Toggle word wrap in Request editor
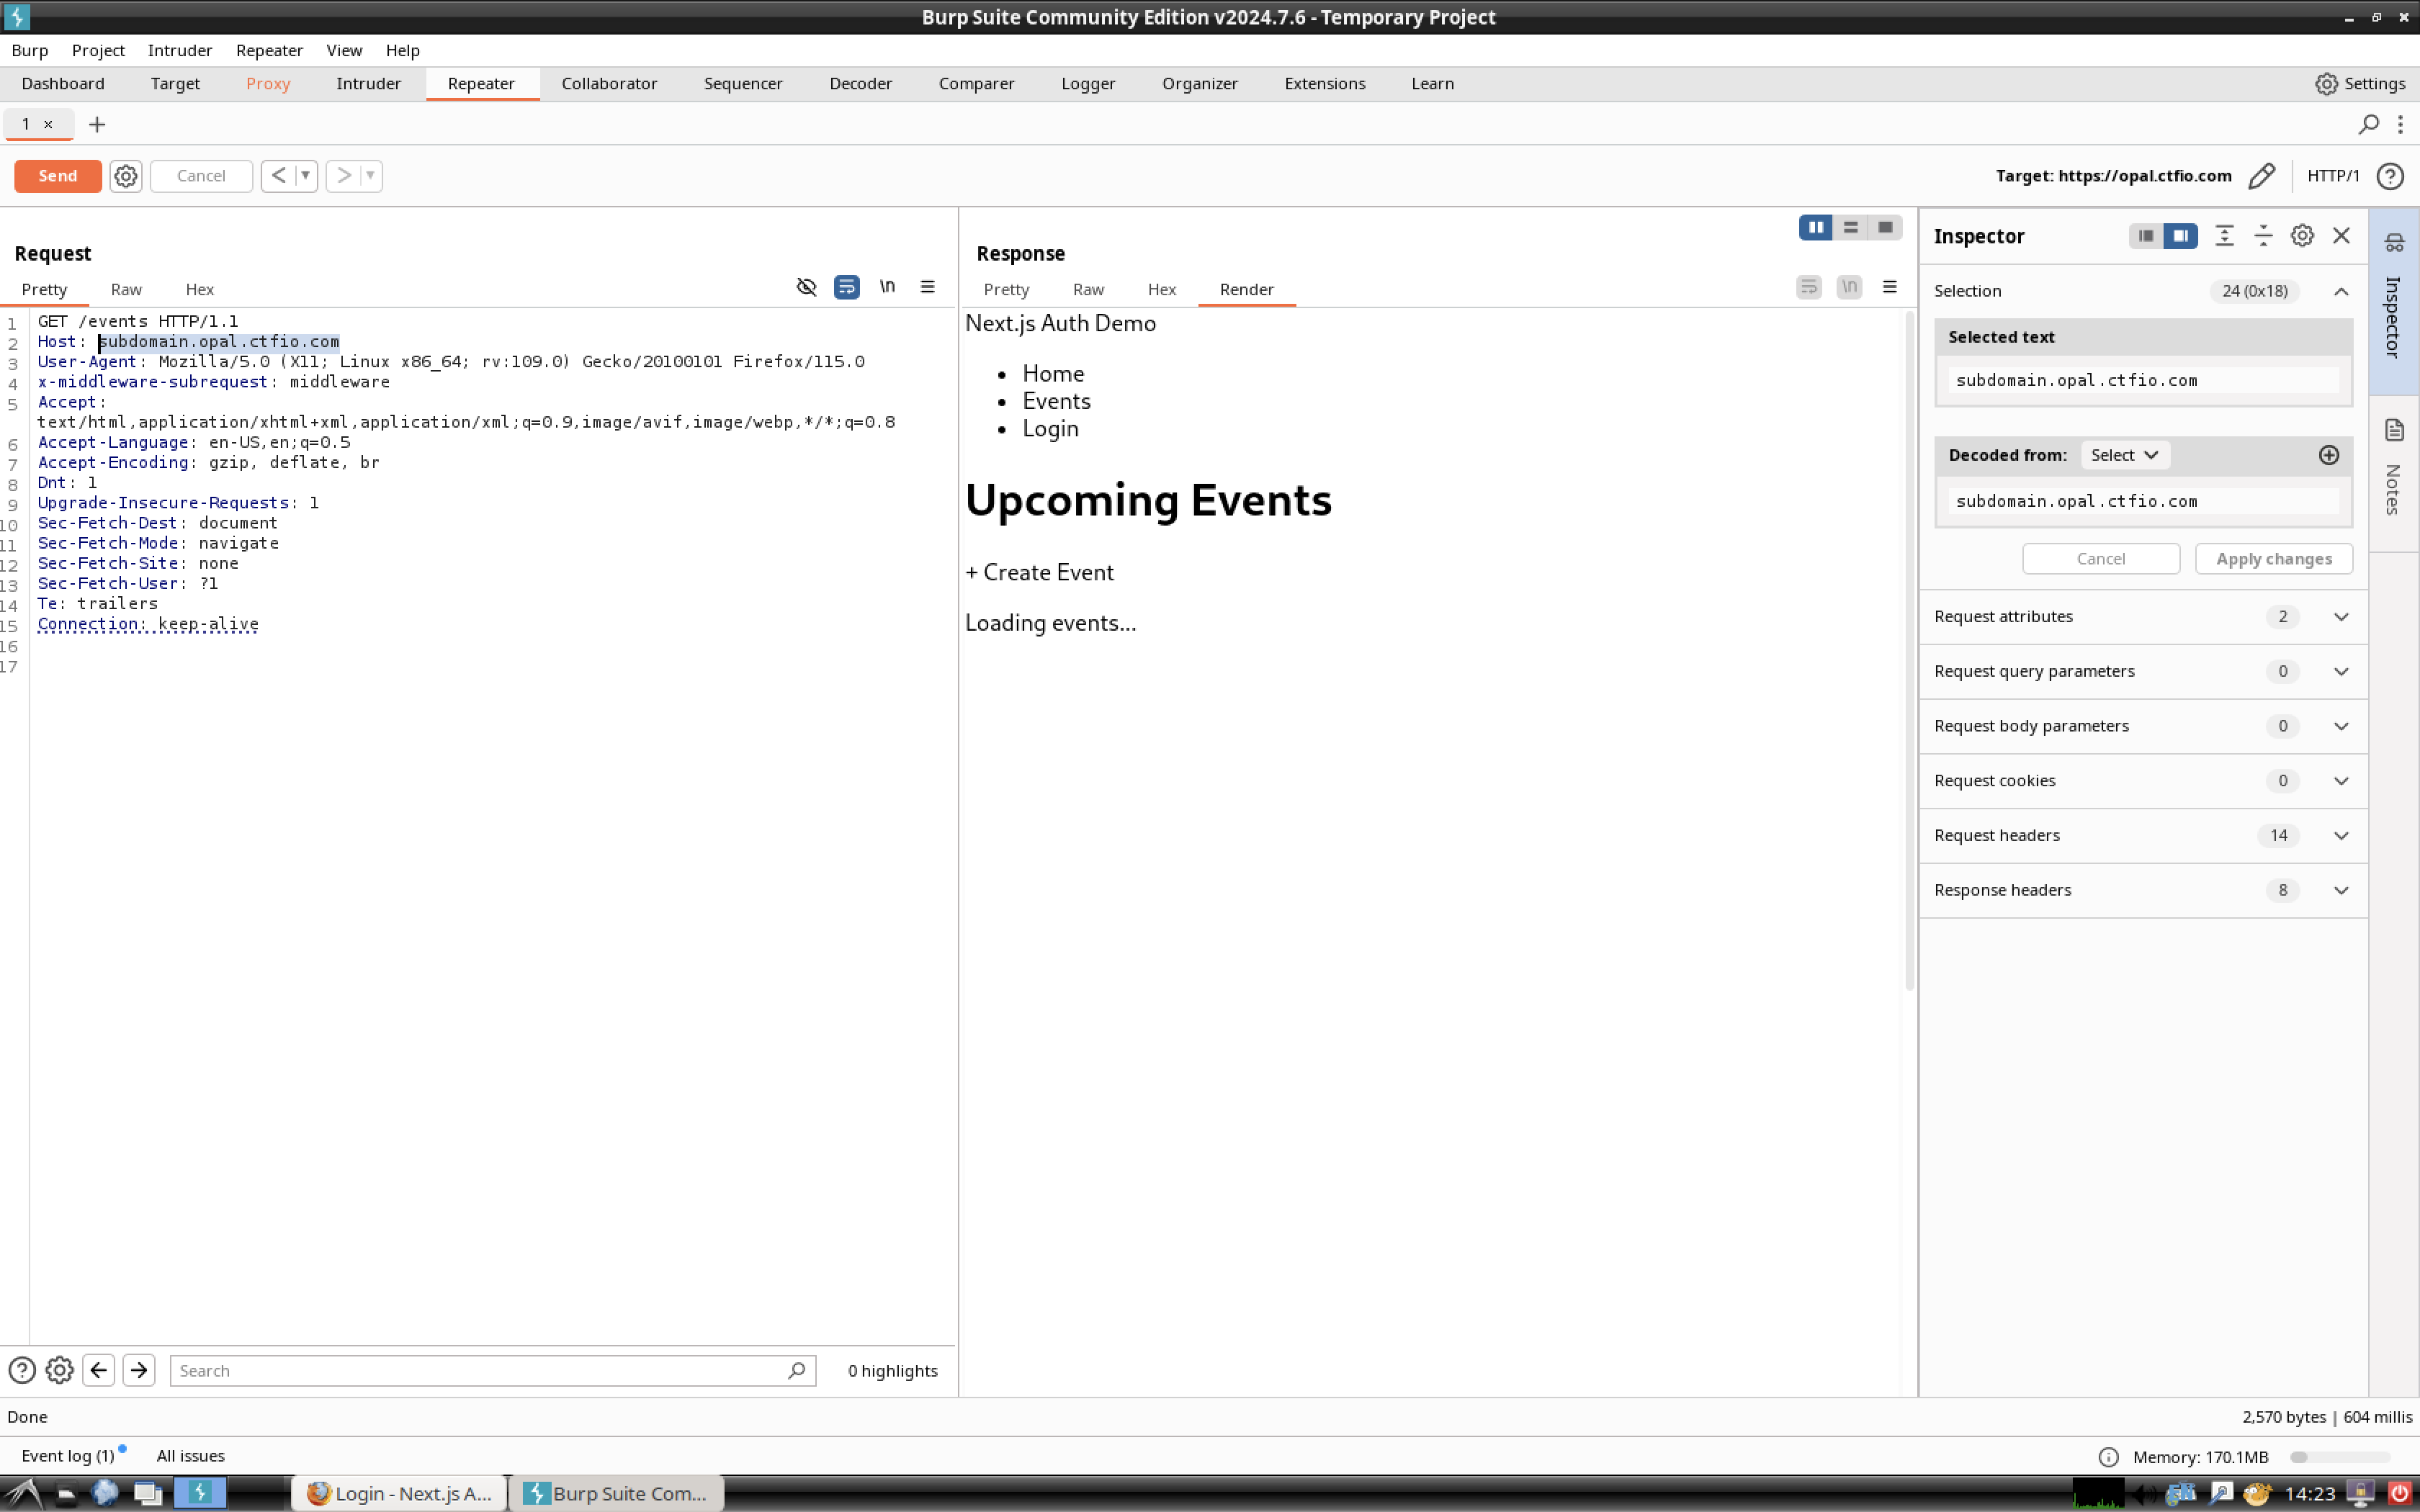 click(846, 287)
